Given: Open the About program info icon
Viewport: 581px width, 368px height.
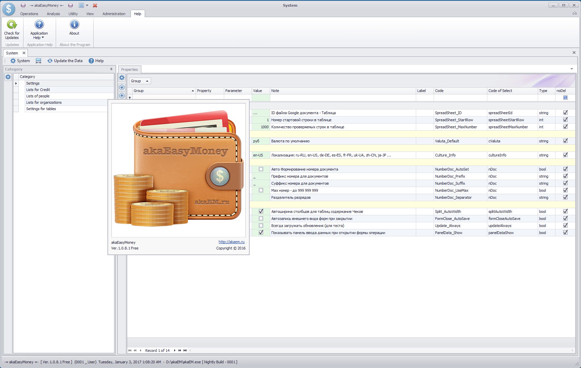Looking at the screenshot, I should 74,25.
